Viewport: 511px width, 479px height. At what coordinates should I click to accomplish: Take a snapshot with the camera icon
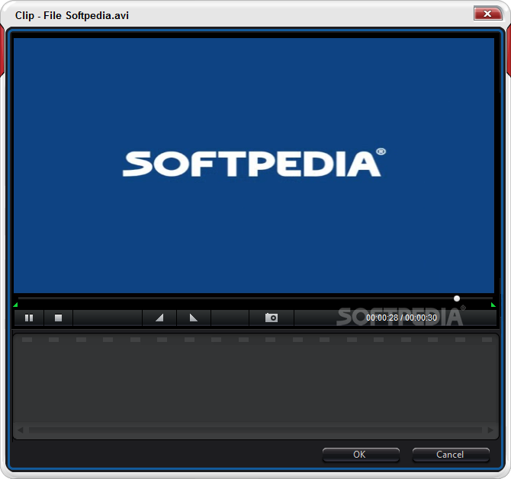pos(272,318)
